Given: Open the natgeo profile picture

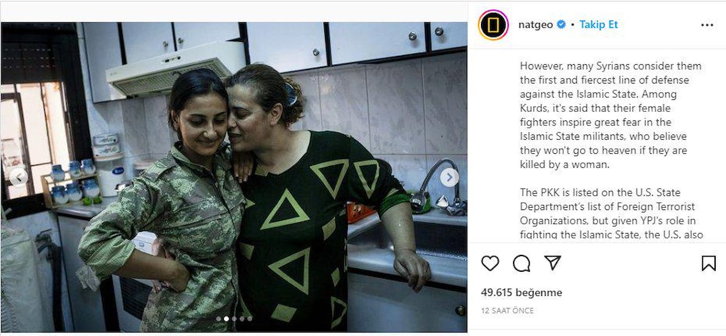Looking at the screenshot, I should coord(493,25).
